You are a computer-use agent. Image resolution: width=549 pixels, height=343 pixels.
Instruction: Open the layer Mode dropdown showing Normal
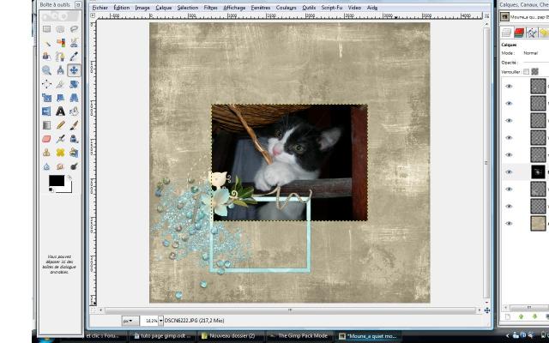[x=535, y=53]
